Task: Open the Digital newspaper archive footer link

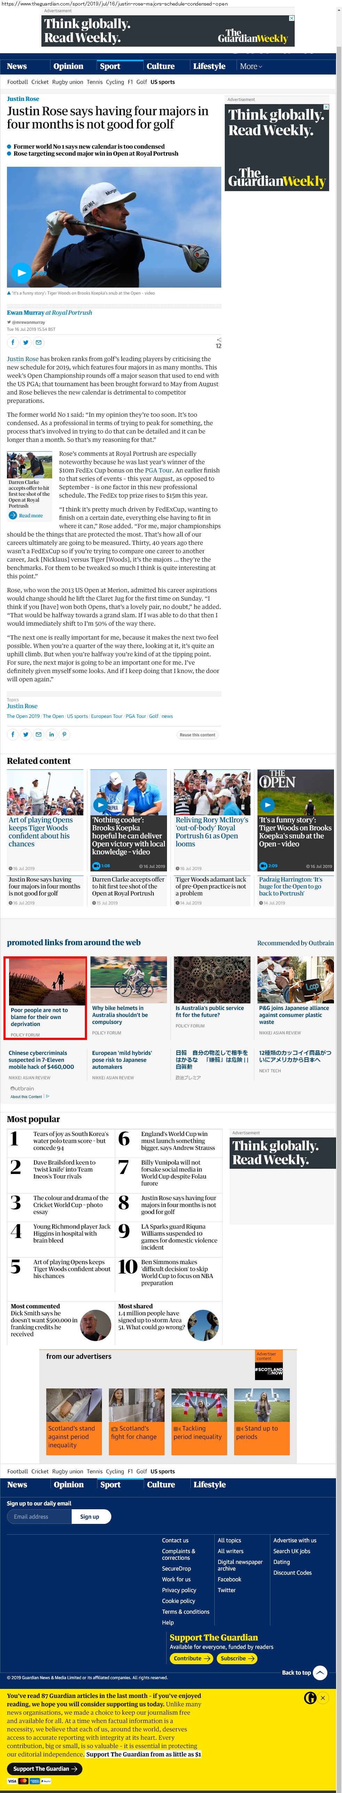Action: click(240, 1565)
